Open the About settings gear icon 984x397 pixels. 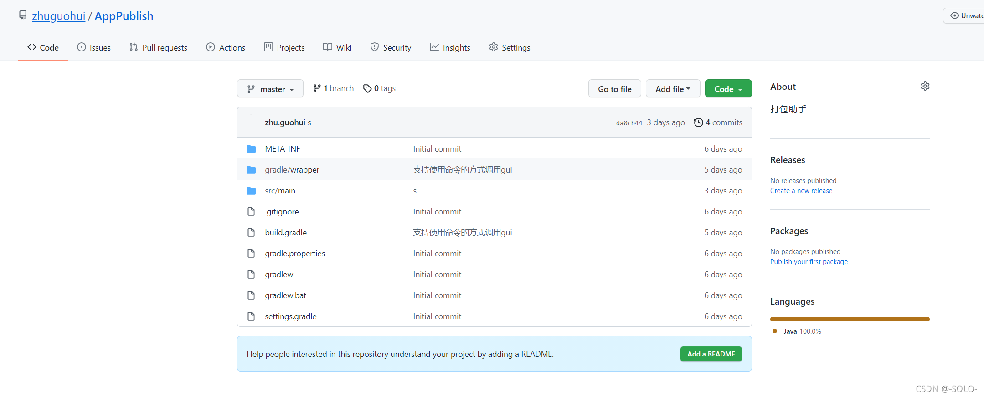coord(925,86)
